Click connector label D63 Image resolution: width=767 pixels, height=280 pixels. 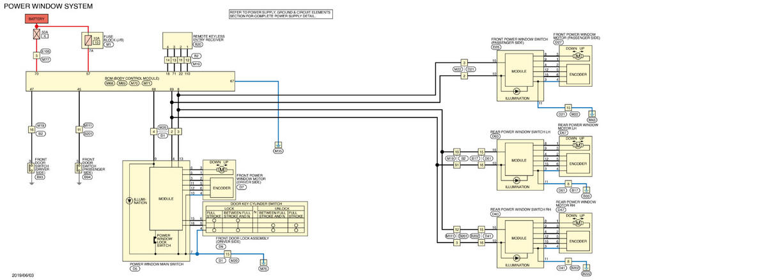495,136
